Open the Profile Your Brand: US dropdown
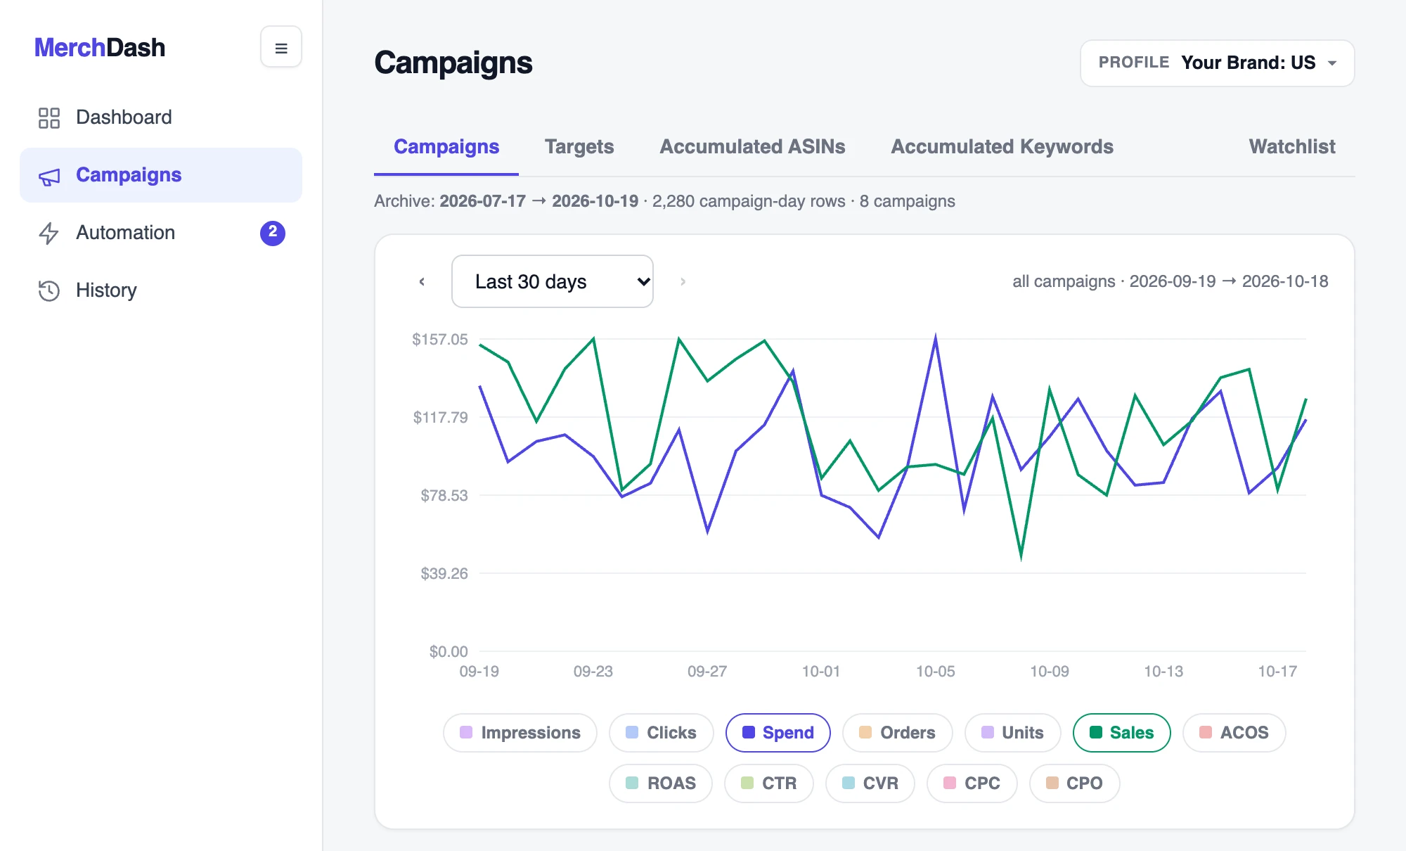The image size is (1406, 851). 1218,63
